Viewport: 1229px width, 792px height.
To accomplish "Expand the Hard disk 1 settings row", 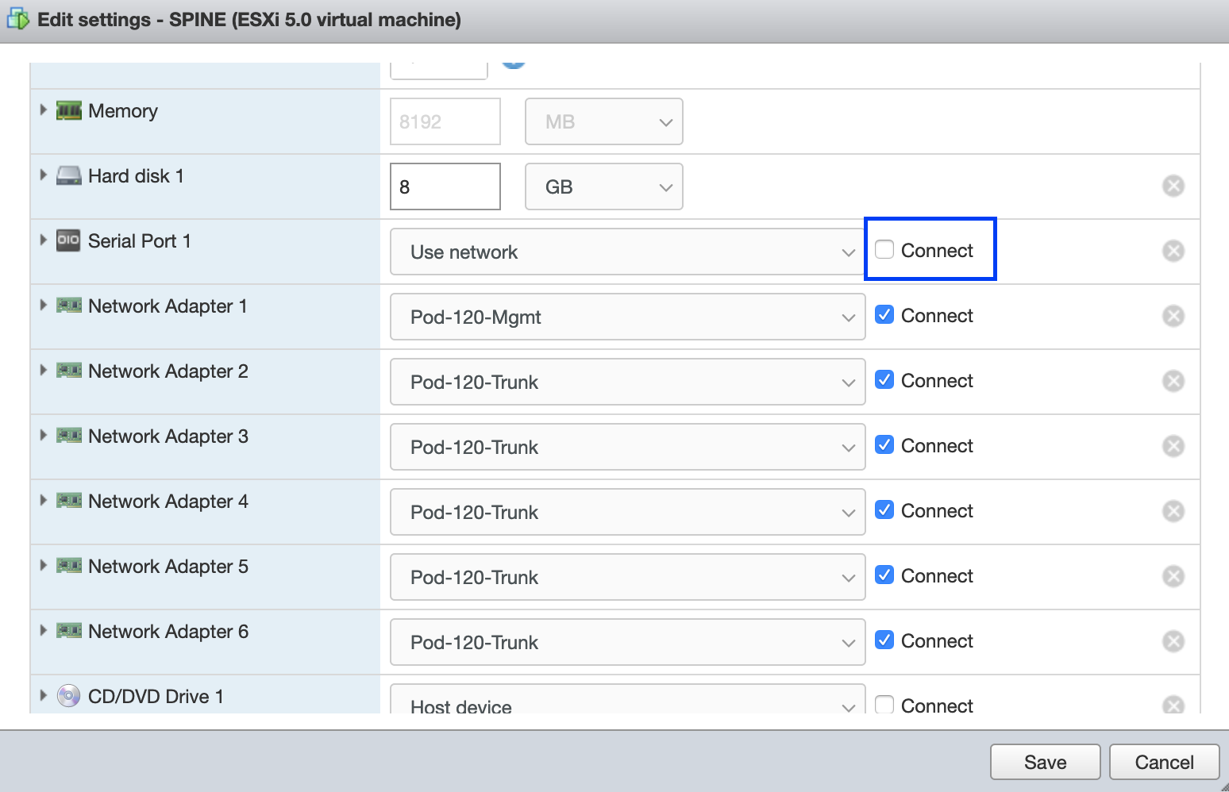I will click(x=44, y=175).
